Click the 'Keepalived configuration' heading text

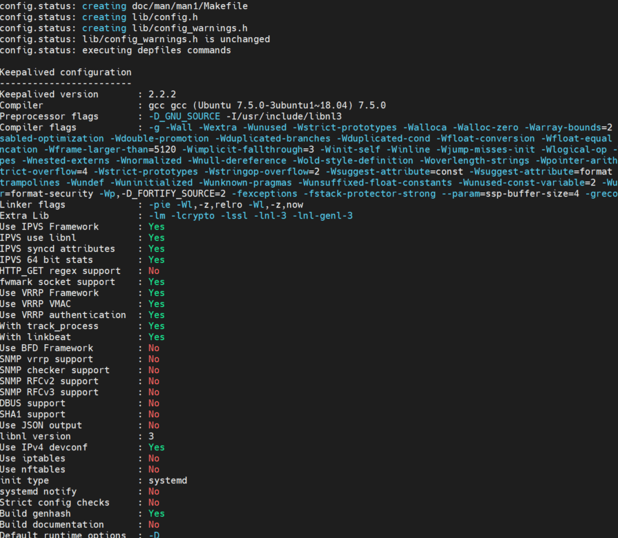66,72
